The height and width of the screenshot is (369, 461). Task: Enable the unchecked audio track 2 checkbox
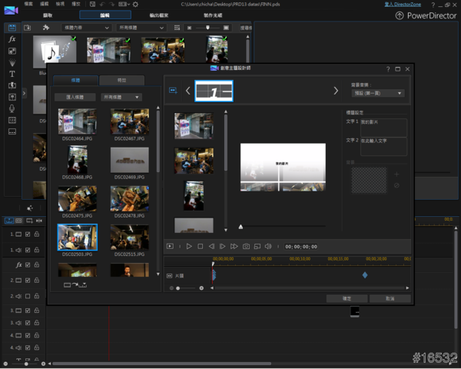(x=28, y=294)
